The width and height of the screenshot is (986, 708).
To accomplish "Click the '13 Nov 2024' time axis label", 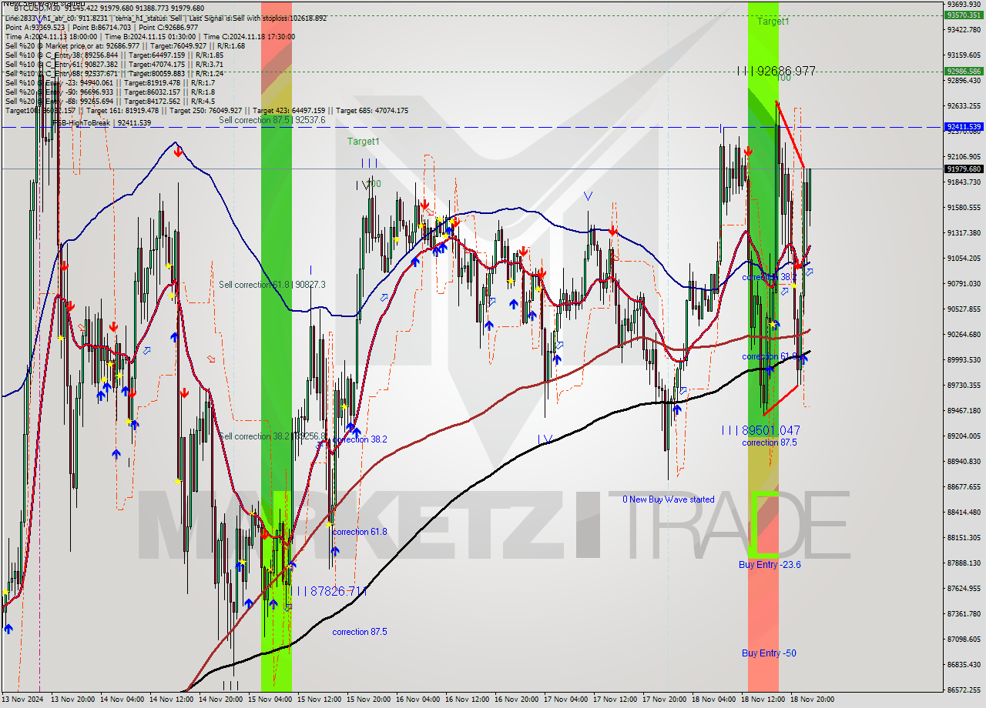I will (24, 700).
